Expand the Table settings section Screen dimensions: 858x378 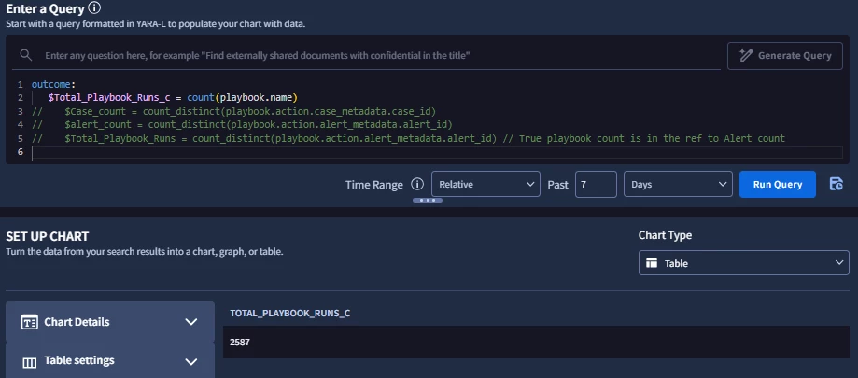pos(109,361)
